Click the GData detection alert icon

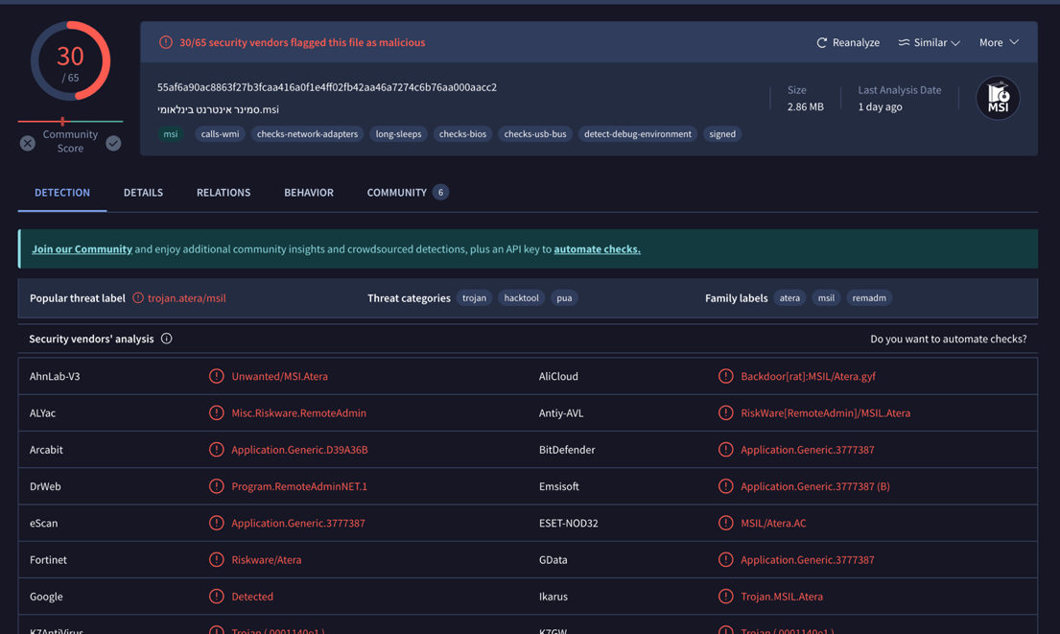pos(725,559)
